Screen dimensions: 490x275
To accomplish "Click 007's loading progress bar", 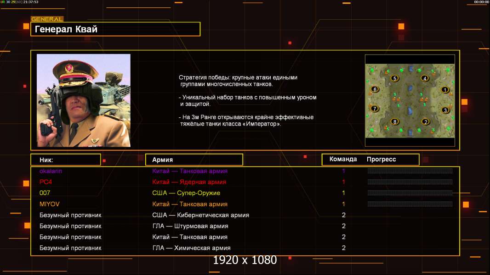I will point(410,193).
